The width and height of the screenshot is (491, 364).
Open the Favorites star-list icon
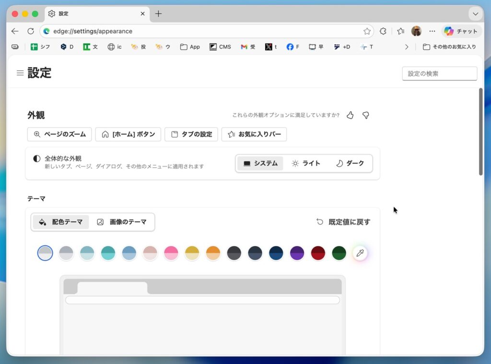[x=400, y=31]
